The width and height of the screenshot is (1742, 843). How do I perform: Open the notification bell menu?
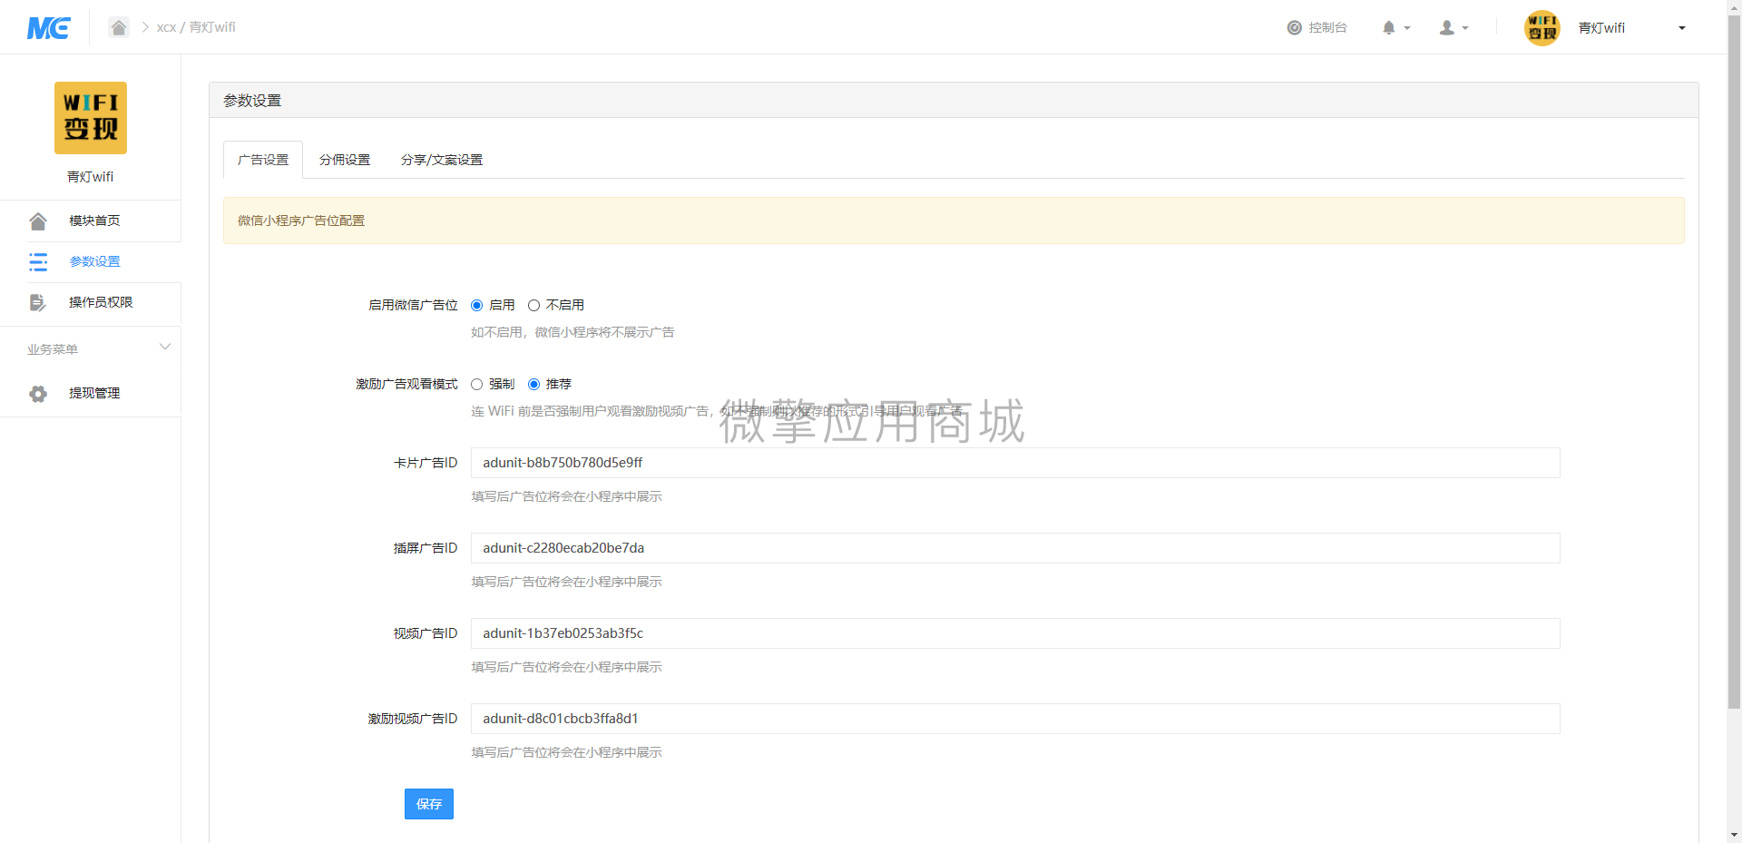[x=1395, y=28]
